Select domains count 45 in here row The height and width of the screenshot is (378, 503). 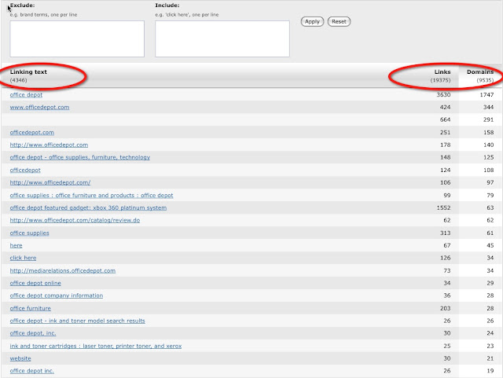pos(490,245)
